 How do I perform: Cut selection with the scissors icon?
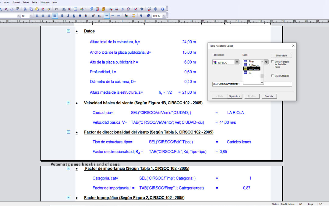pyautogui.click(x=25, y=9)
